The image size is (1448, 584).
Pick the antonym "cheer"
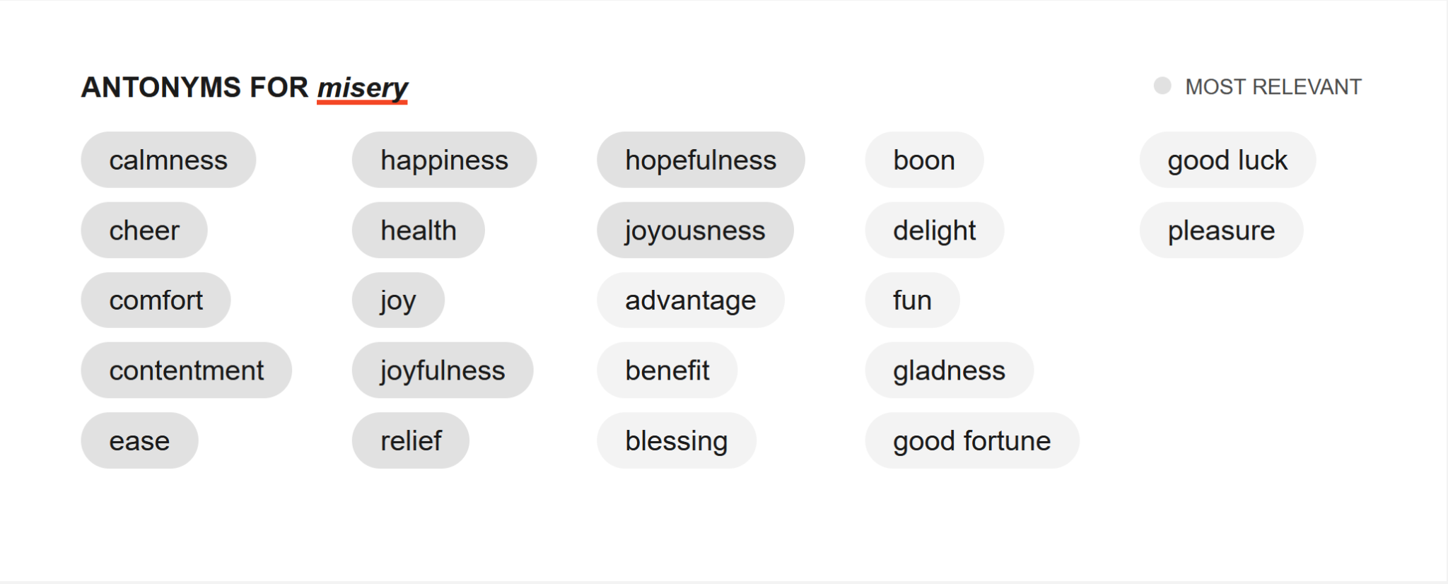(x=144, y=230)
